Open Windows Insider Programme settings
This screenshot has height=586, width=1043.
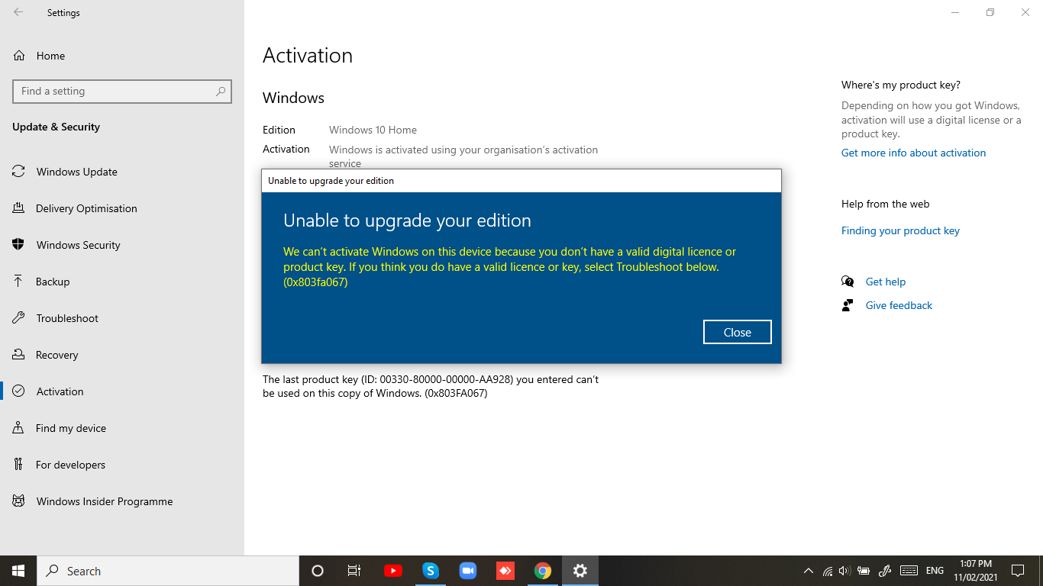[122, 501]
